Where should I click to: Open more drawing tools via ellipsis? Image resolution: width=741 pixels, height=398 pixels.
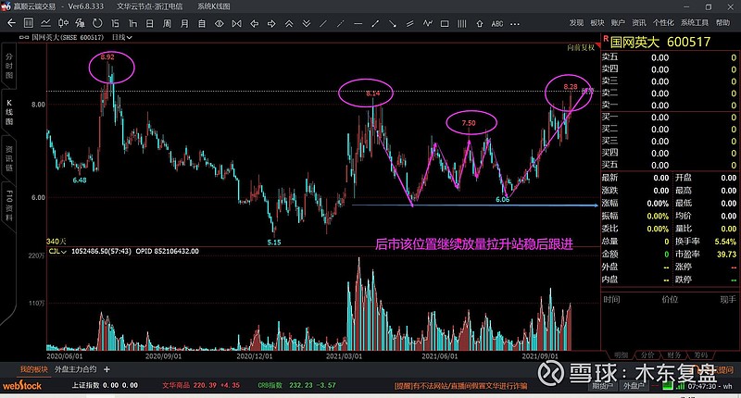click(515, 24)
